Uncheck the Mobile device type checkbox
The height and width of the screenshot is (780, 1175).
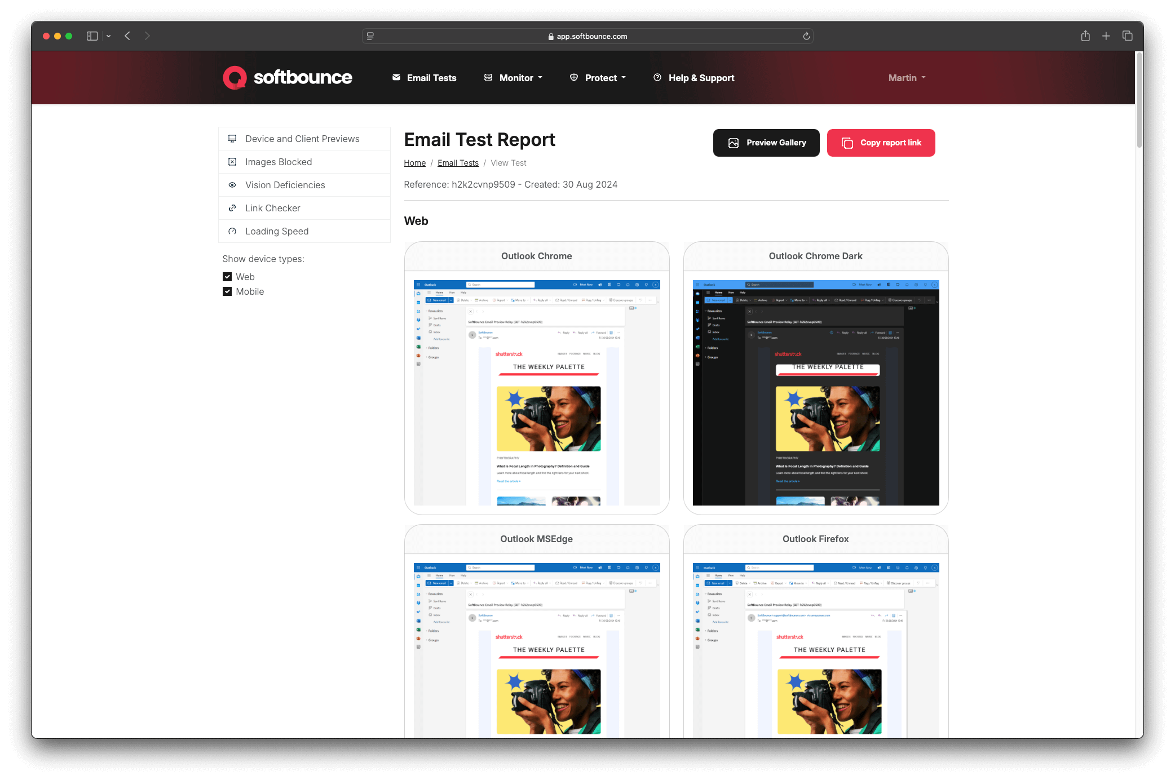coord(227,291)
